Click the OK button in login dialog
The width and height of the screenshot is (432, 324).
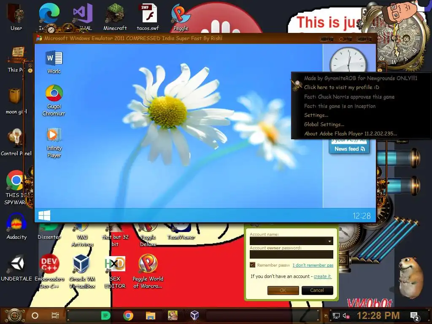click(x=283, y=290)
